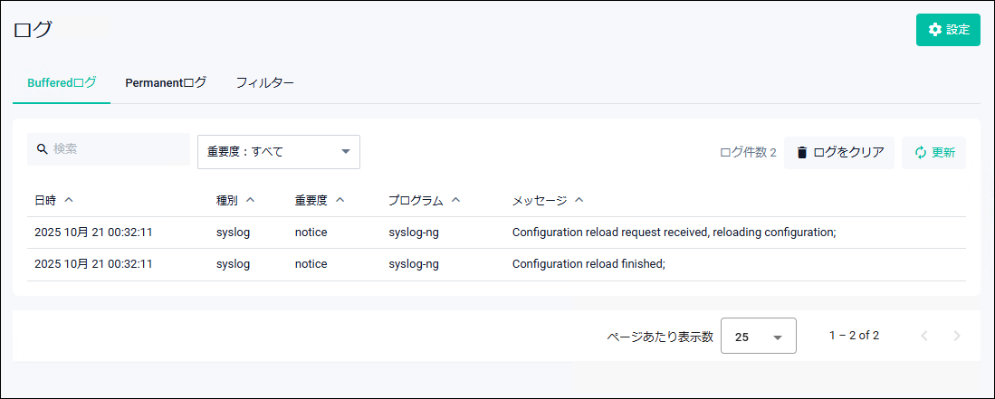995x399 pixels.
Task: Go to the next page chevron
Action: 957,336
